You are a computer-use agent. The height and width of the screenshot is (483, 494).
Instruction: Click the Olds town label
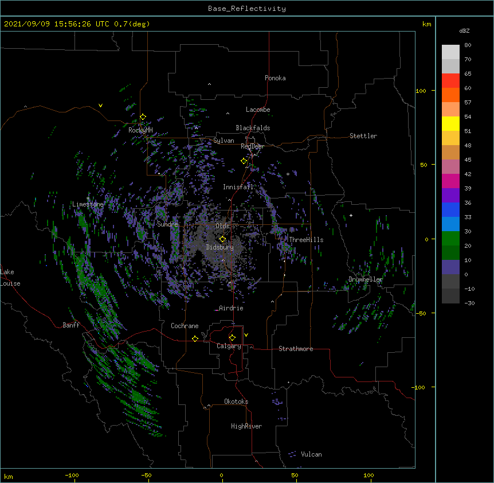point(222,226)
